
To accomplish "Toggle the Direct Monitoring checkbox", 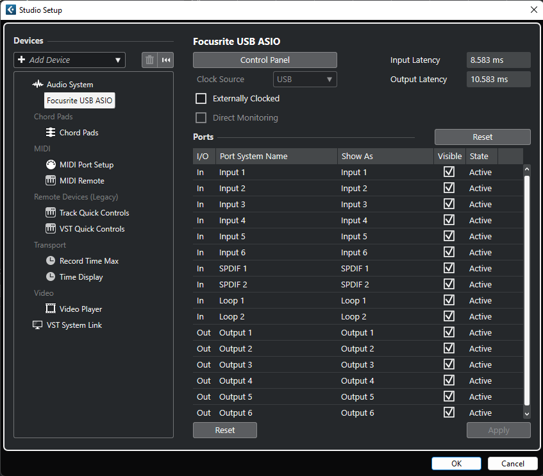I will (x=201, y=118).
